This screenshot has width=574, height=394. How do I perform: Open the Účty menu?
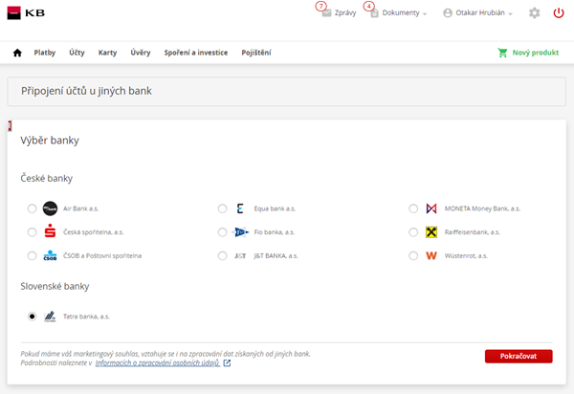[77, 53]
